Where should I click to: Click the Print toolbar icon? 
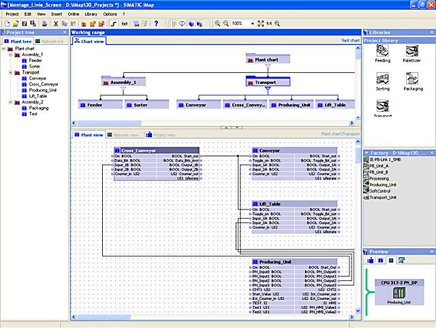44,24
